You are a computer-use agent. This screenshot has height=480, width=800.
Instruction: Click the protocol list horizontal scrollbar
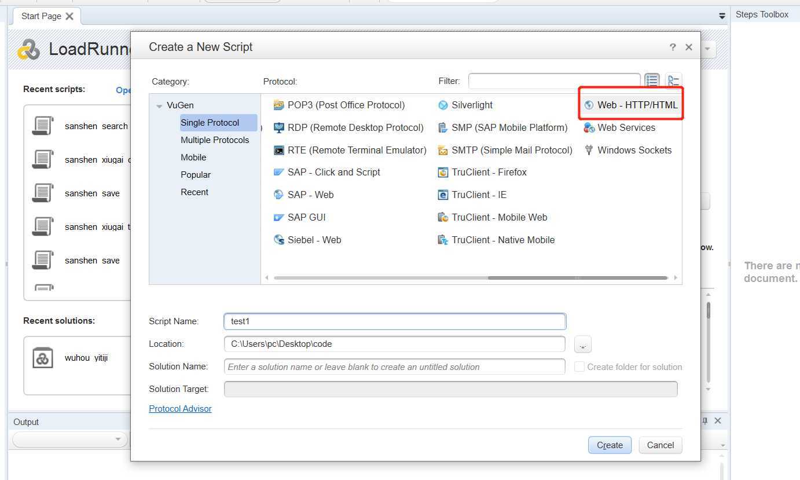578,278
